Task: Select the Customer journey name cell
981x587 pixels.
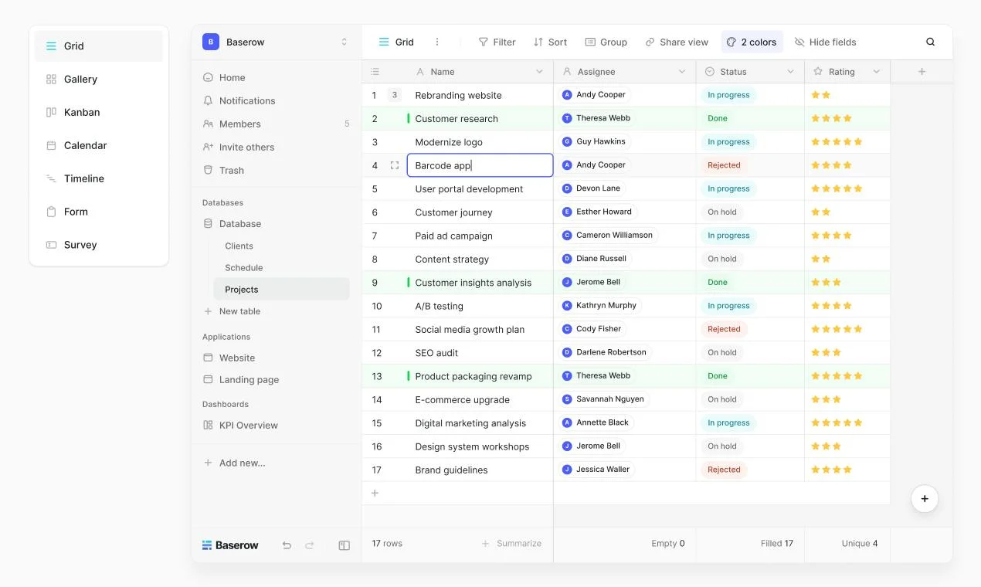Action: pyautogui.click(x=480, y=212)
